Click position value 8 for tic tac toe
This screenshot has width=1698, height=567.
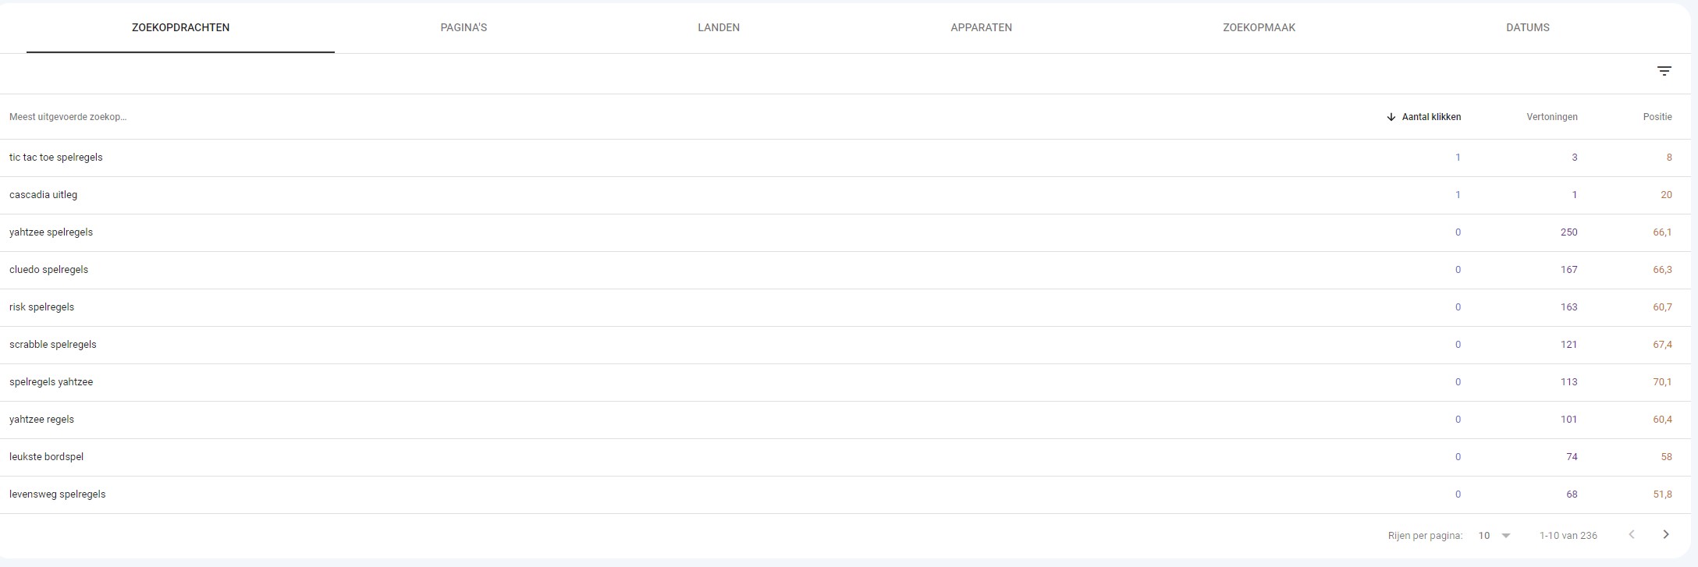tap(1669, 158)
